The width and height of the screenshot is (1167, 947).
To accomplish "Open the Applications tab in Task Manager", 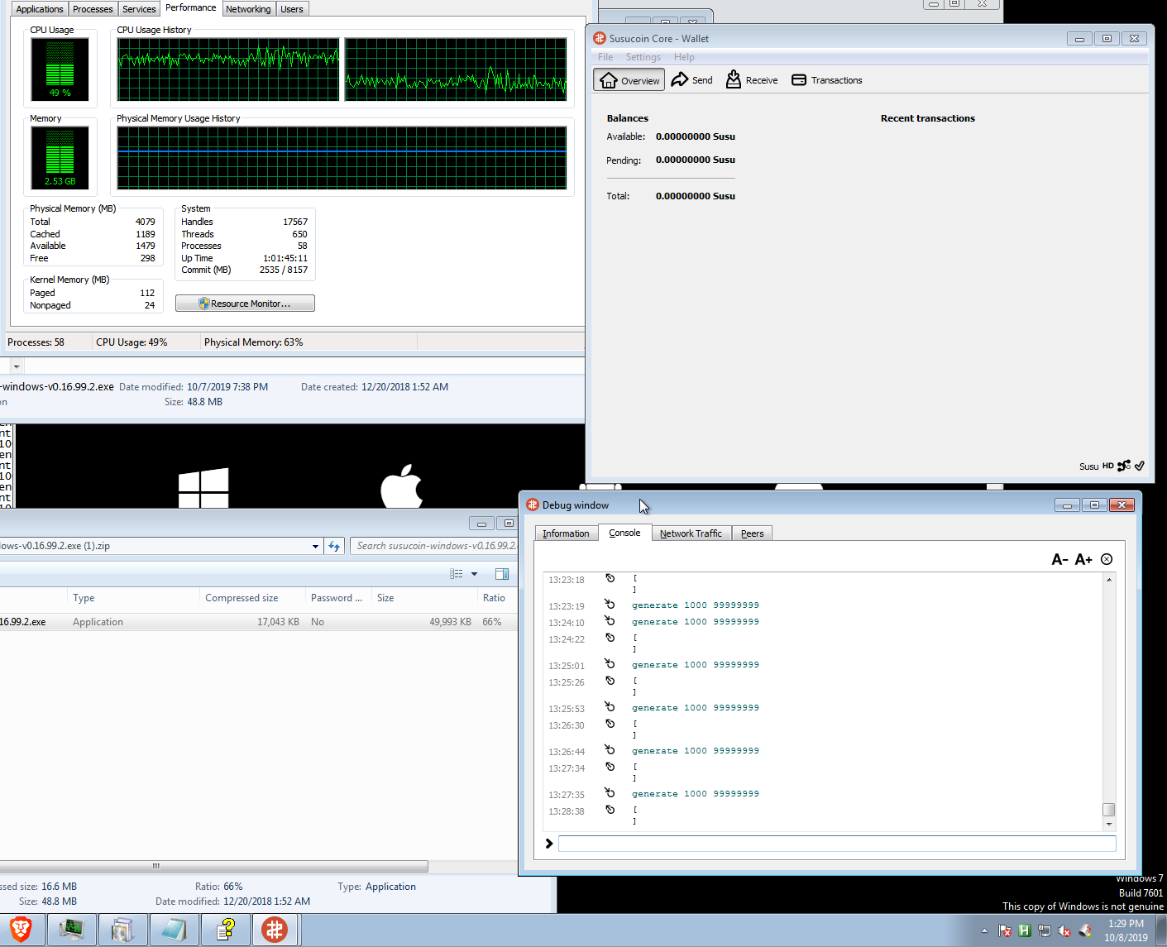I will tap(40, 9).
